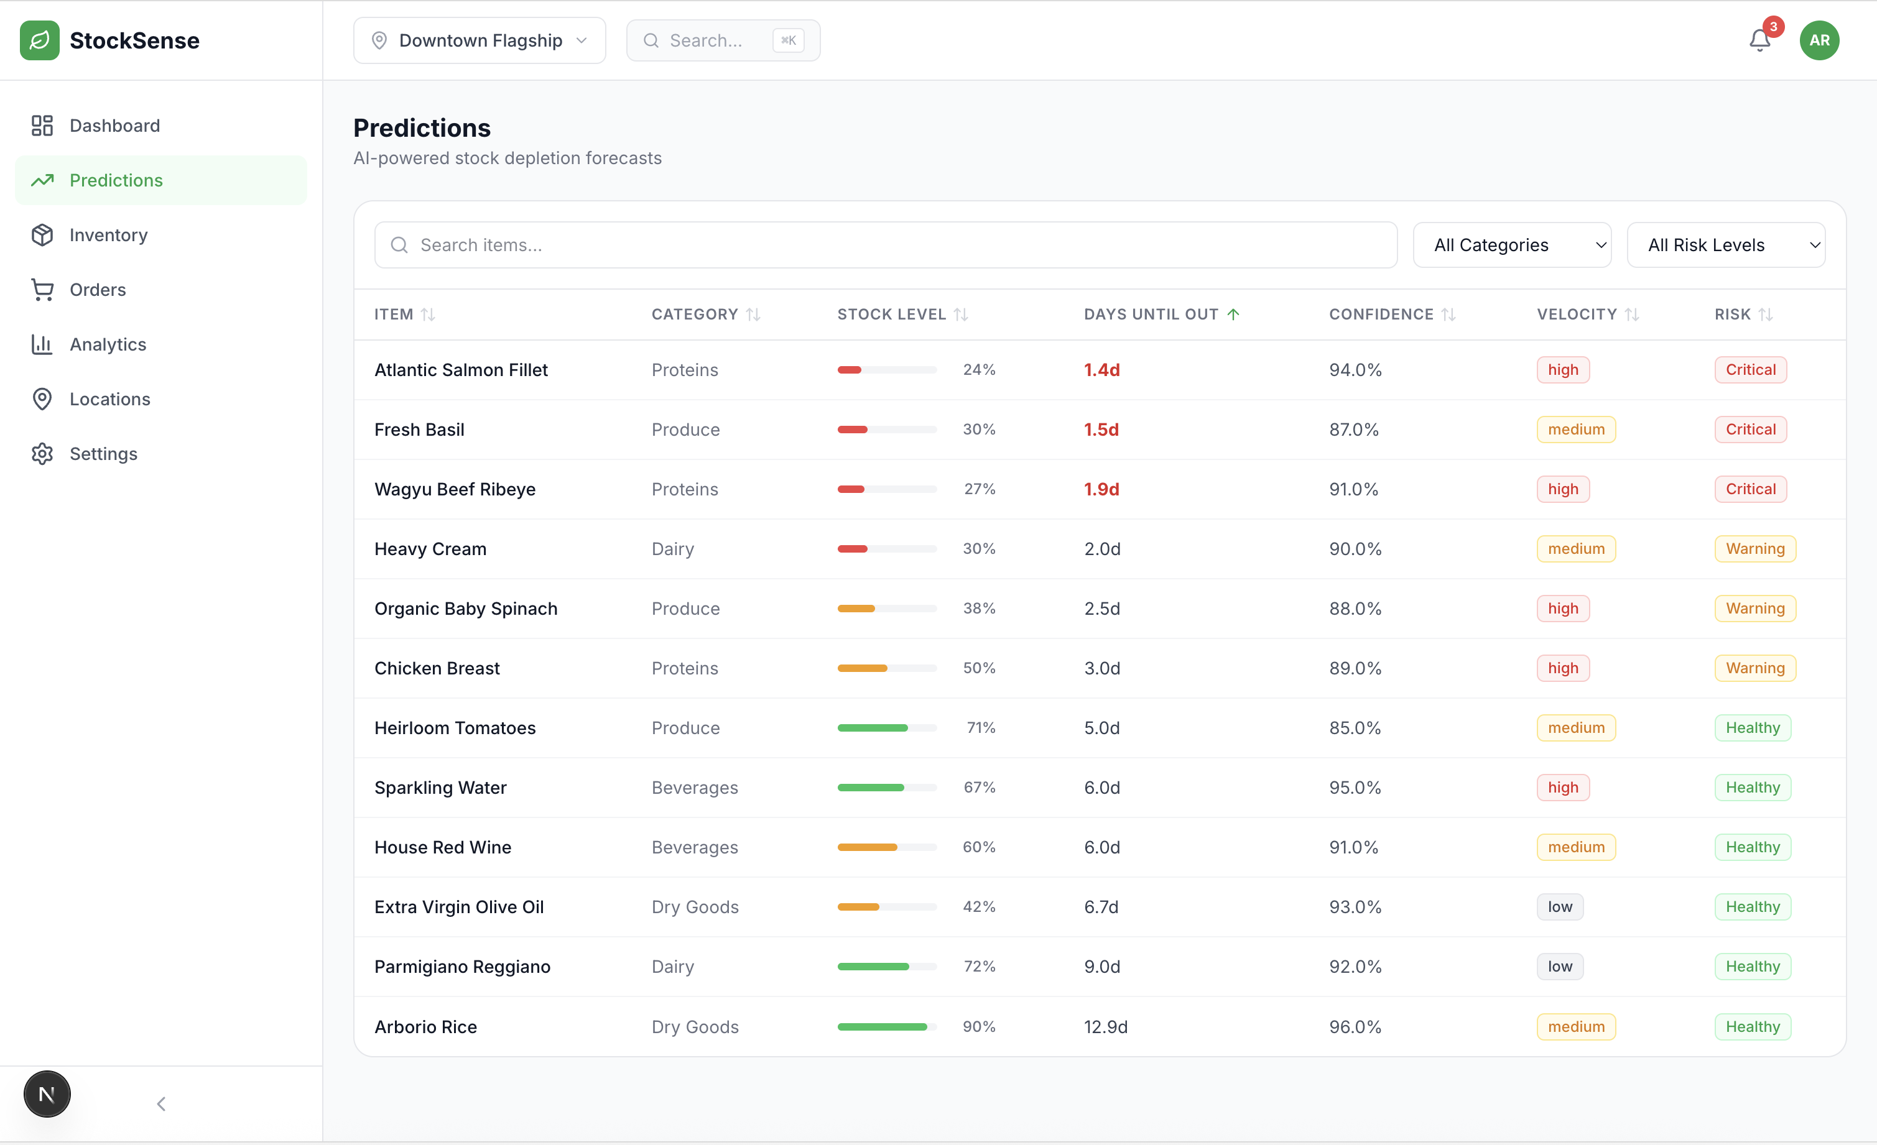Go to the Locations menu item
The image size is (1877, 1145).
pyautogui.click(x=109, y=399)
